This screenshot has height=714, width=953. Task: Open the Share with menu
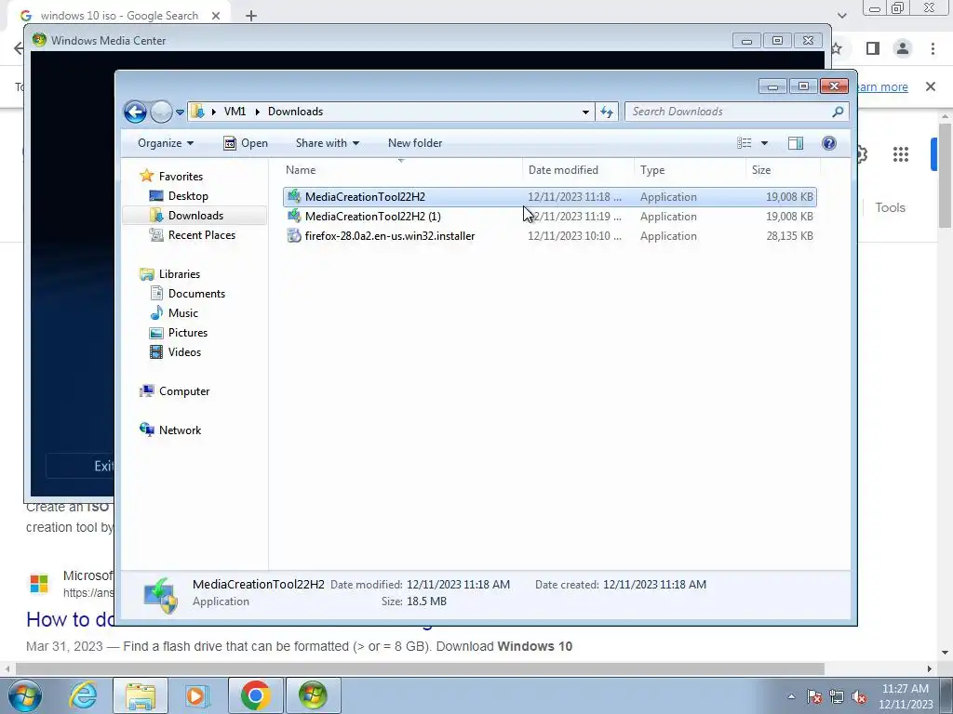[327, 143]
